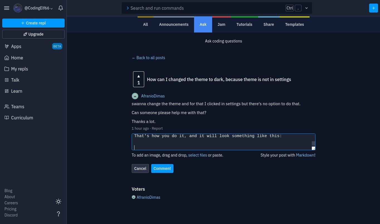The height and width of the screenshot is (224, 380).
Task: Submit with the Comment button
Action: [x=162, y=168]
